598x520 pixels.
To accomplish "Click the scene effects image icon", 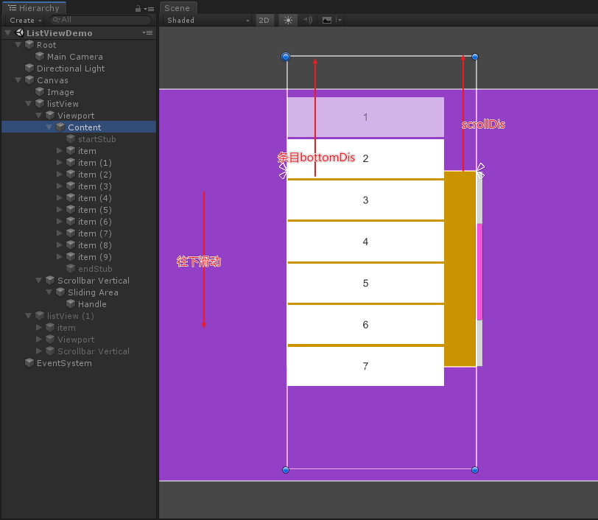I will (327, 20).
